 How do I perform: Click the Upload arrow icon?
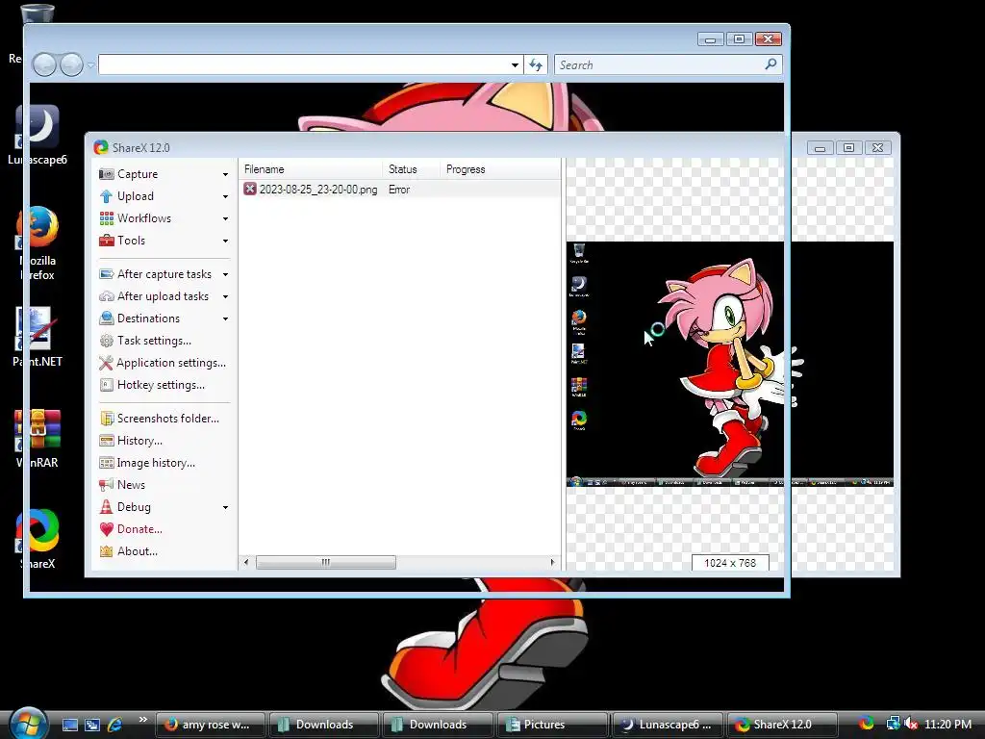[x=106, y=196]
